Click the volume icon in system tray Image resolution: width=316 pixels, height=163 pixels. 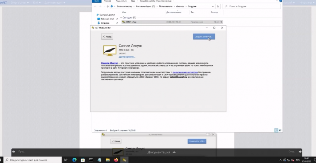coord(293,160)
